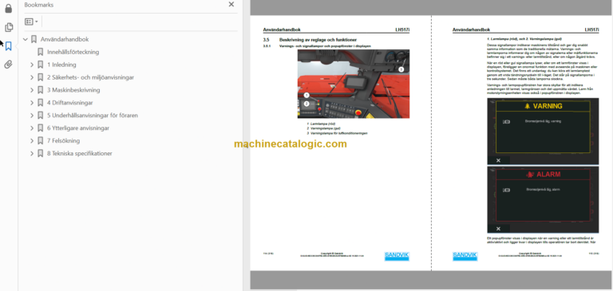Image resolution: width=613 pixels, height=291 pixels.
Task: Click the cab illustration on left page
Action: pos(354,84)
